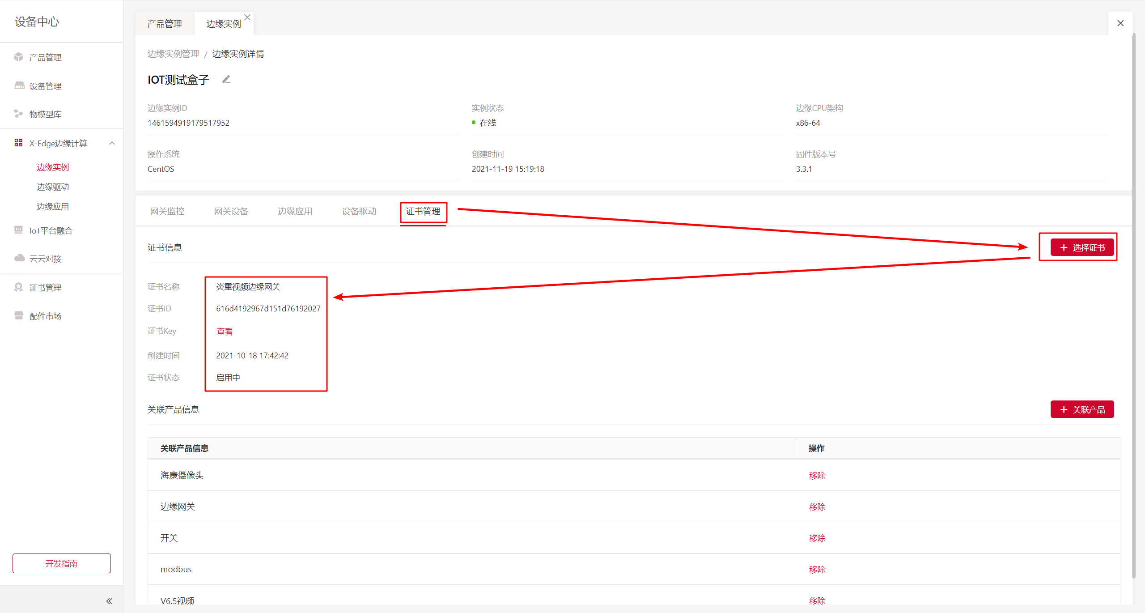Click the 设备管理 sidebar icon

click(19, 85)
